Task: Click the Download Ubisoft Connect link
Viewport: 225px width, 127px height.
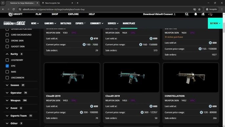Action: [159, 14]
